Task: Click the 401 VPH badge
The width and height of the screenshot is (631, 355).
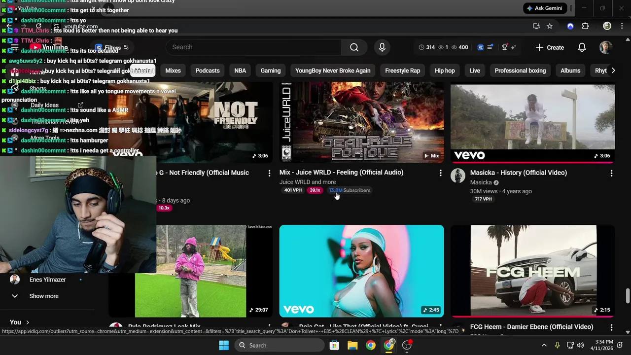Action: 293,190
